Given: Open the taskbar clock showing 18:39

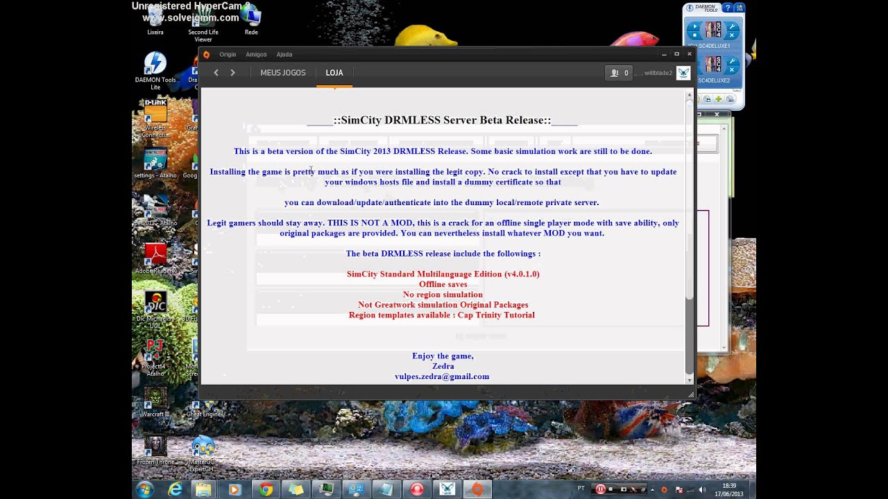Looking at the screenshot, I should click(729, 489).
